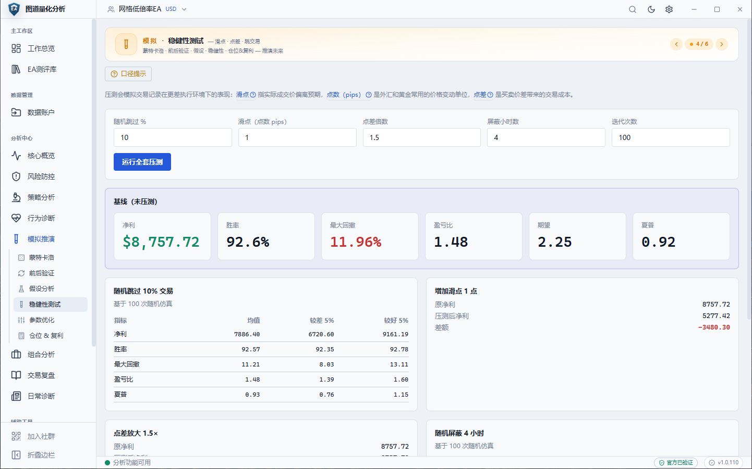Image resolution: width=752 pixels, height=469 pixels.
Task: Go to next step arrow in banner
Action: (722, 44)
